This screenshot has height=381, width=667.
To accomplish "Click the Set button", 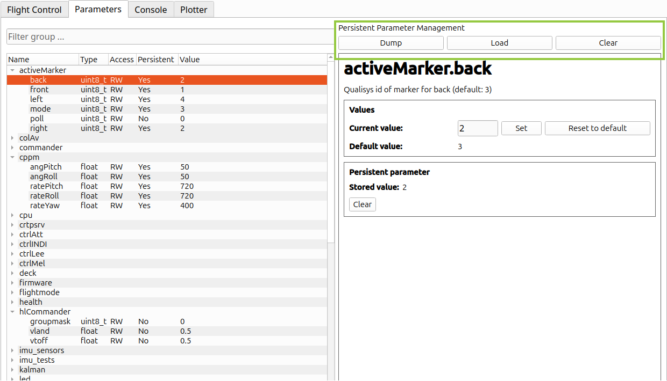I will point(521,128).
